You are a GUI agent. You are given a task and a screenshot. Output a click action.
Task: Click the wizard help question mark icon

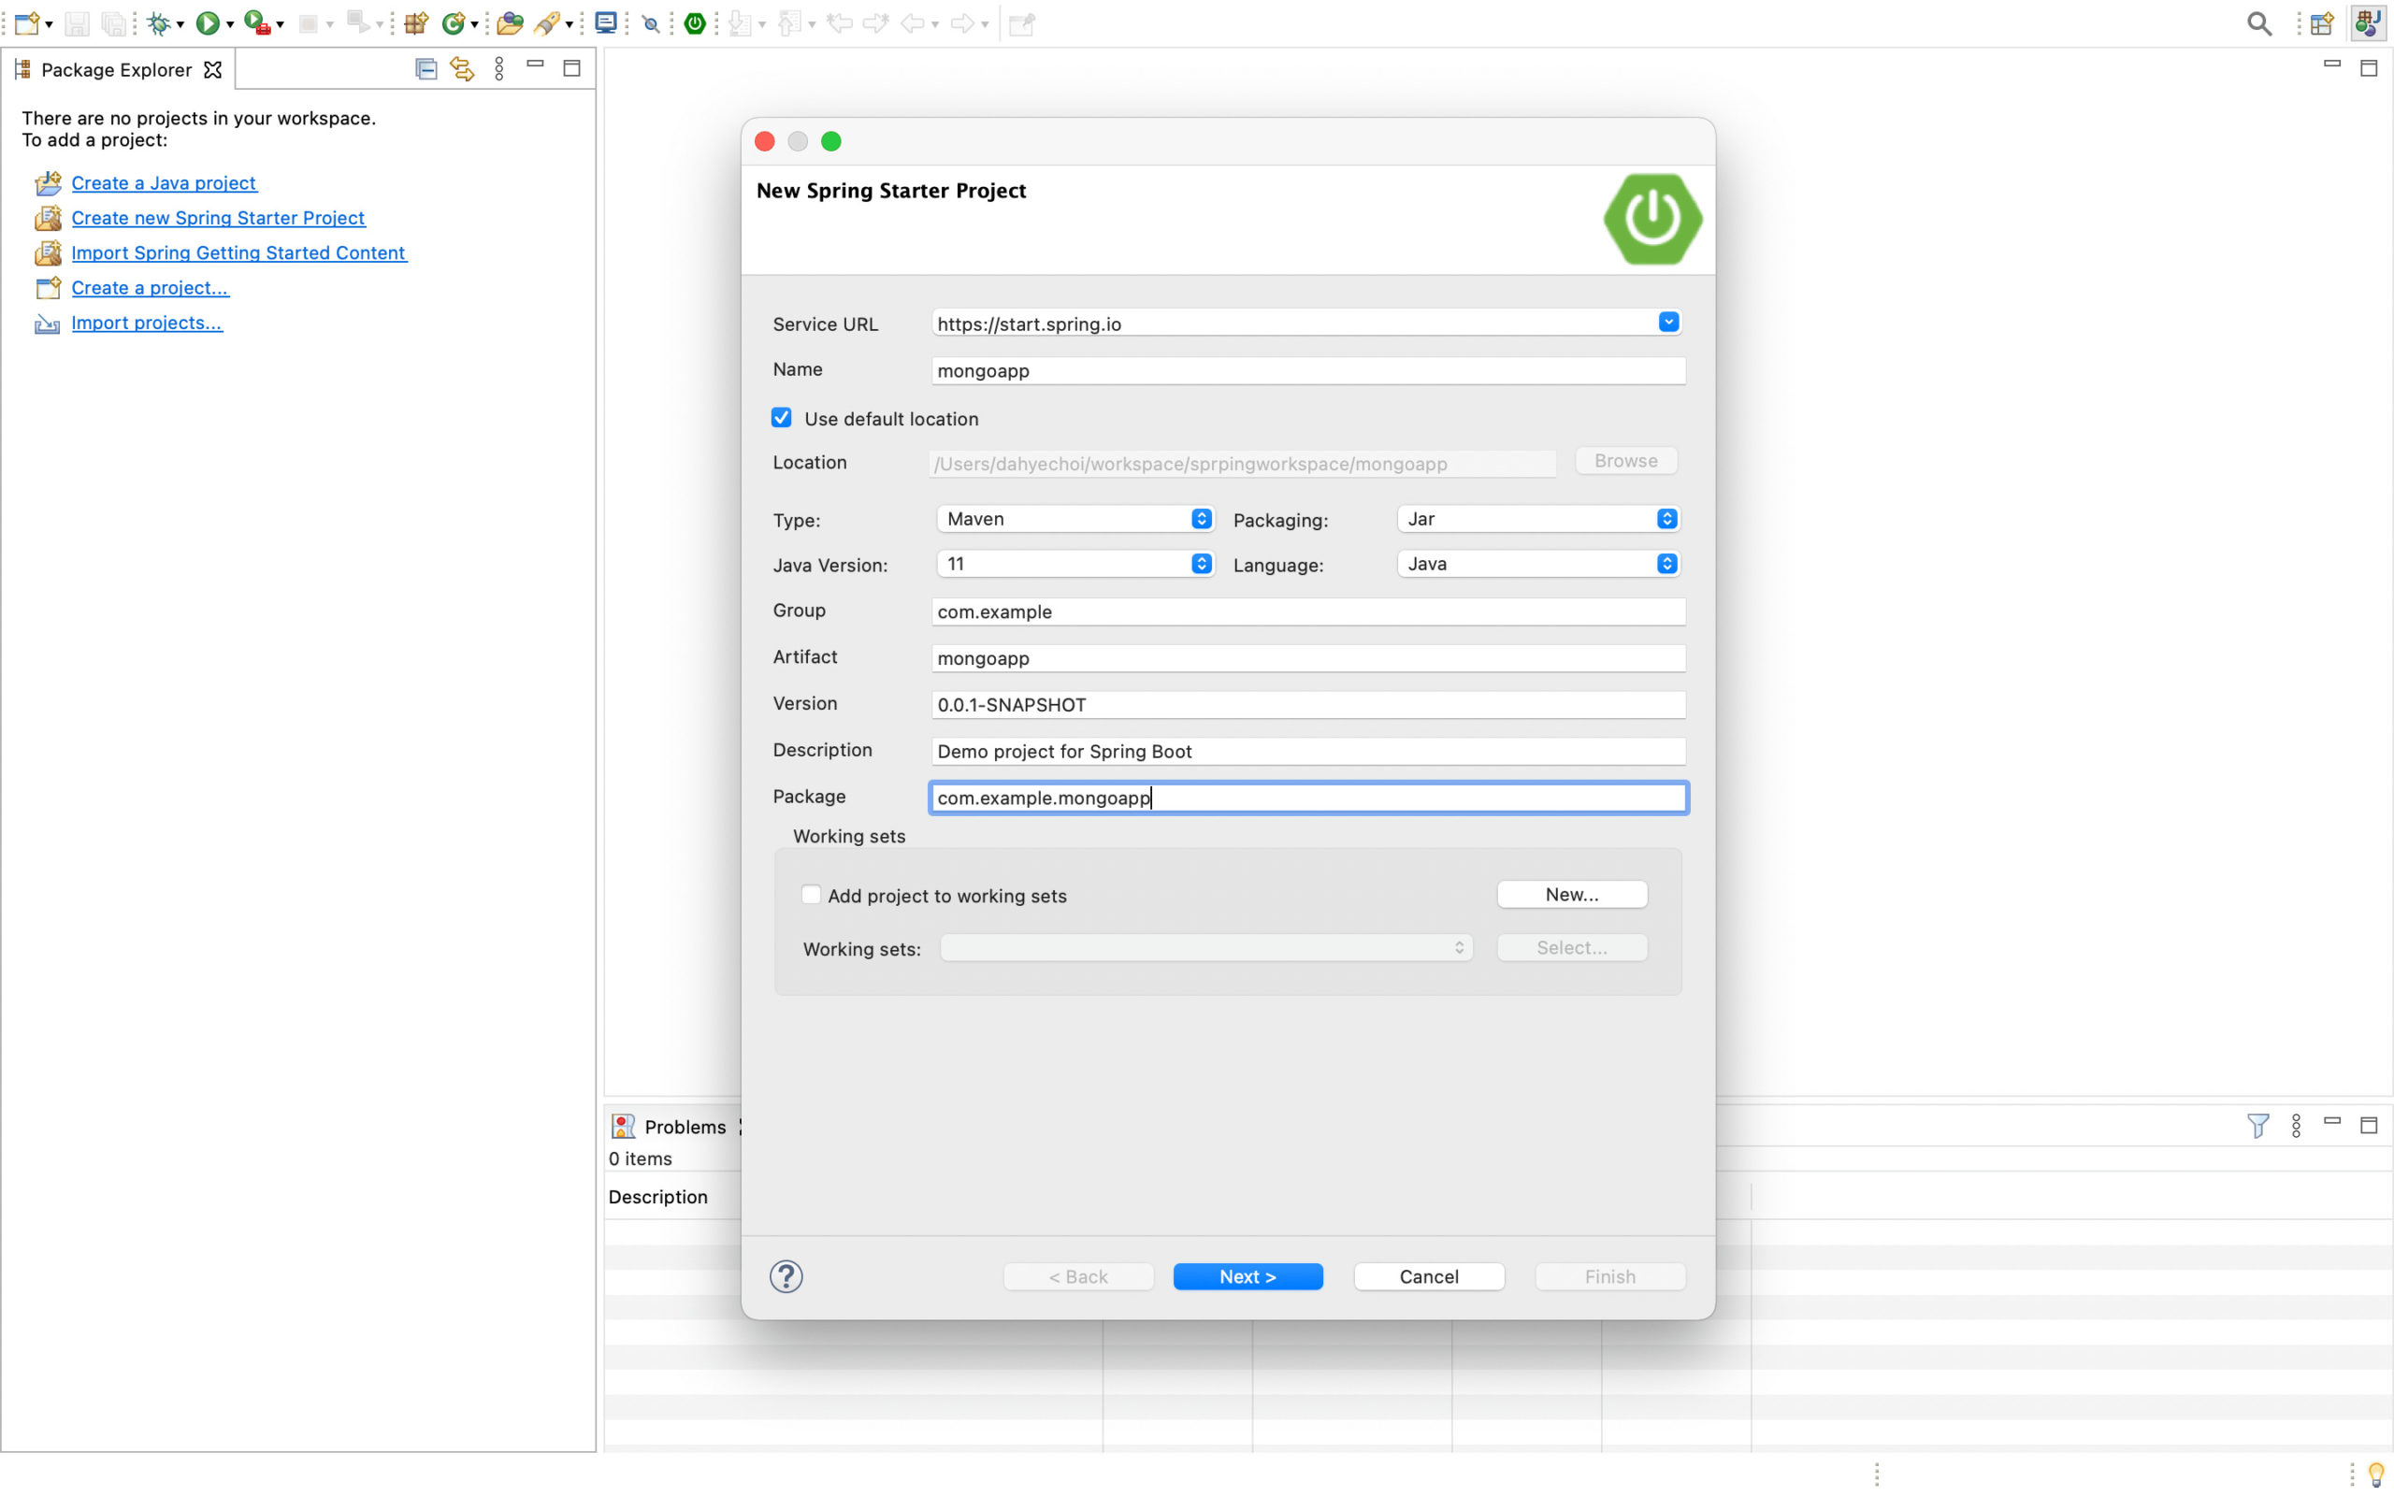[x=786, y=1276]
